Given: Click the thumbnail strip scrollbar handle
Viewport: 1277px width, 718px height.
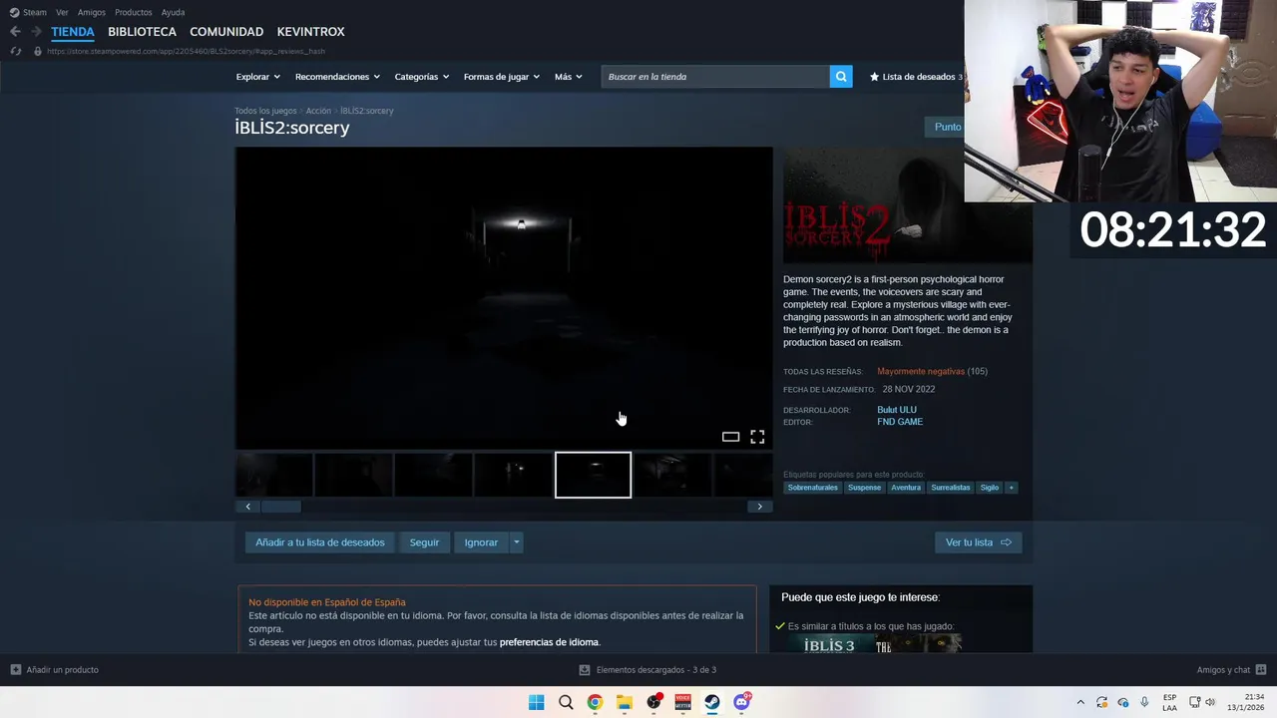Looking at the screenshot, I should pyautogui.click(x=280, y=507).
